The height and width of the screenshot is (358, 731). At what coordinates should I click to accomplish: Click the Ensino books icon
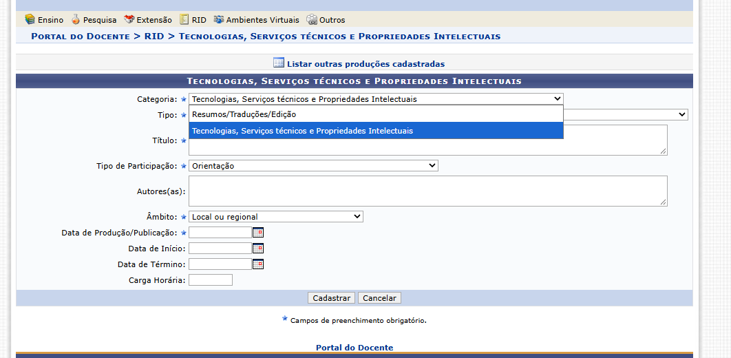click(x=30, y=19)
